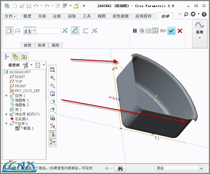Select the model tree navigator tab
Screen dimensions: 210x174
click(x=7, y=57)
